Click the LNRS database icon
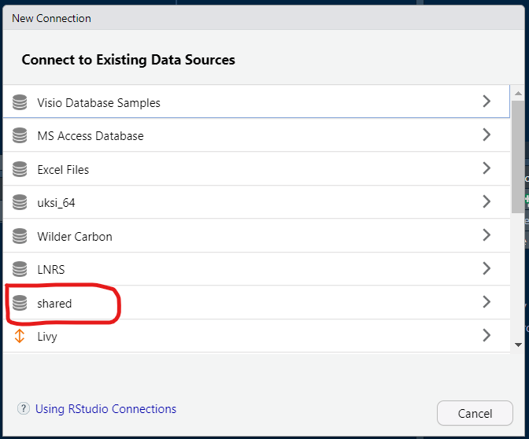529x439 pixels. (20, 269)
